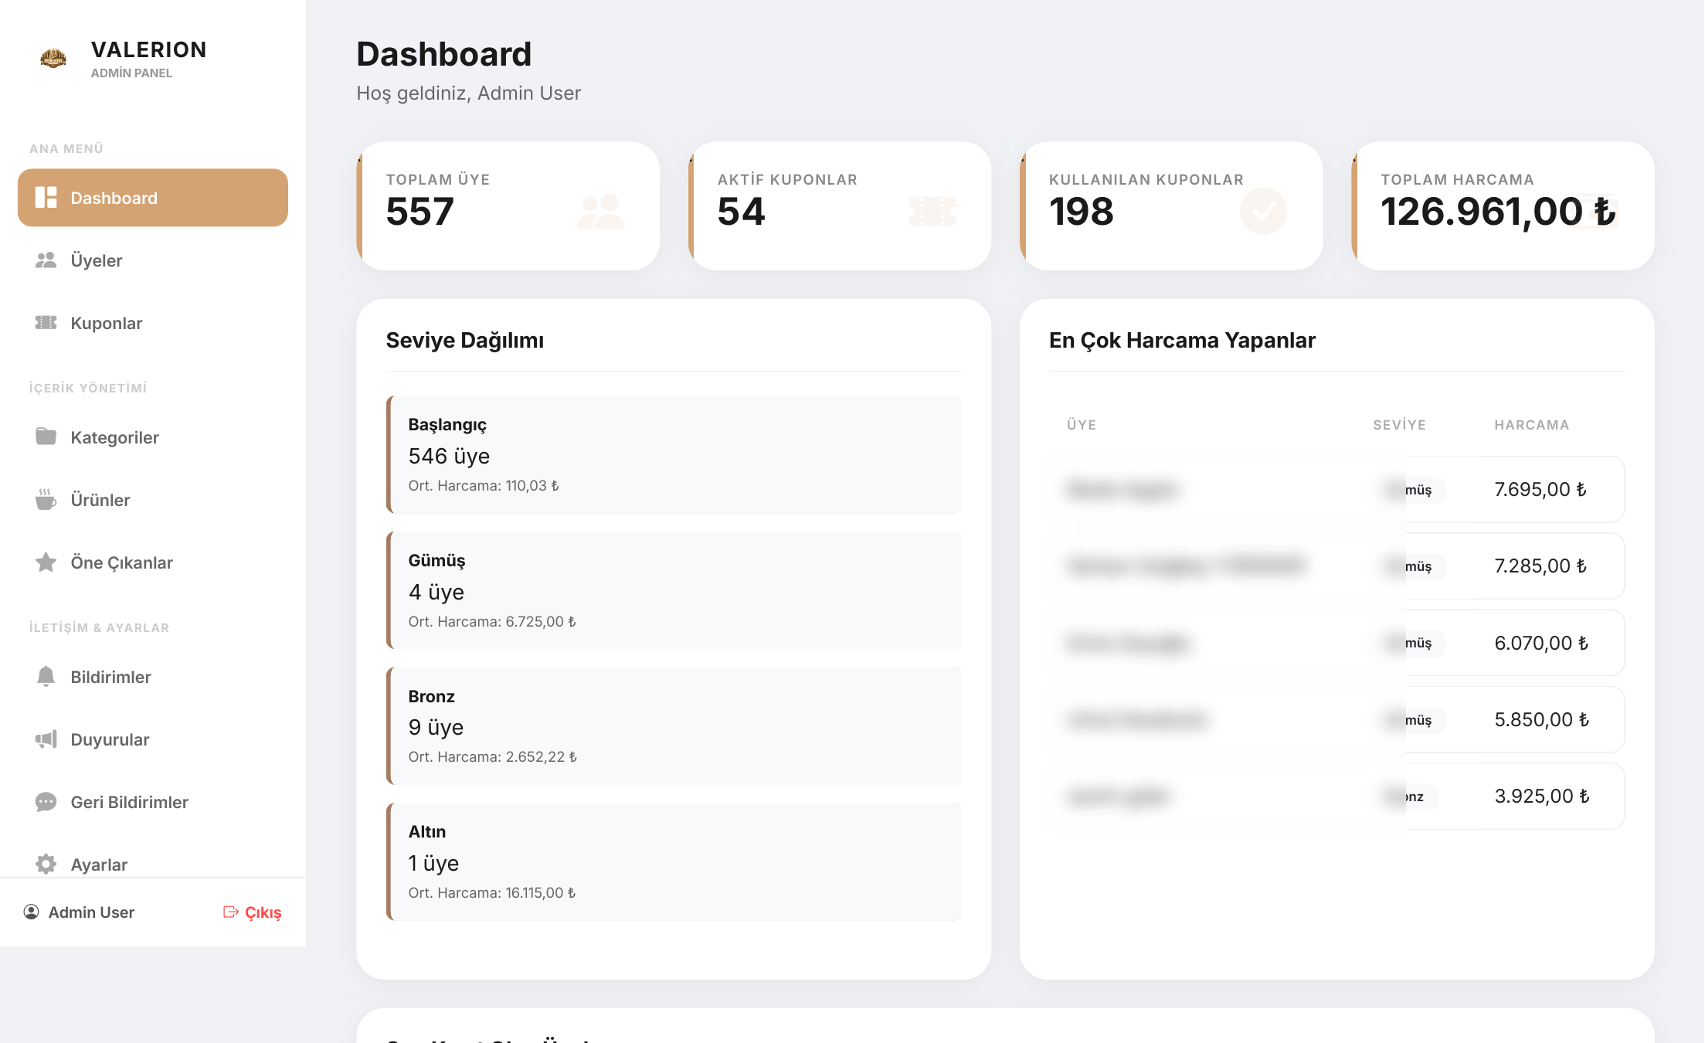
Task: Click the SEVİYE column header
Action: [1400, 425]
